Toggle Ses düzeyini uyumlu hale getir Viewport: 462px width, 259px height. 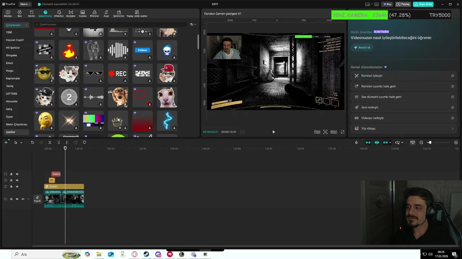tap(453, 97)
